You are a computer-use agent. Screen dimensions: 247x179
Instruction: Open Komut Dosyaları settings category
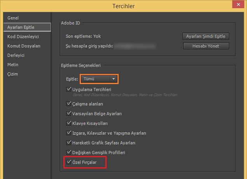[x=24, y=46]
